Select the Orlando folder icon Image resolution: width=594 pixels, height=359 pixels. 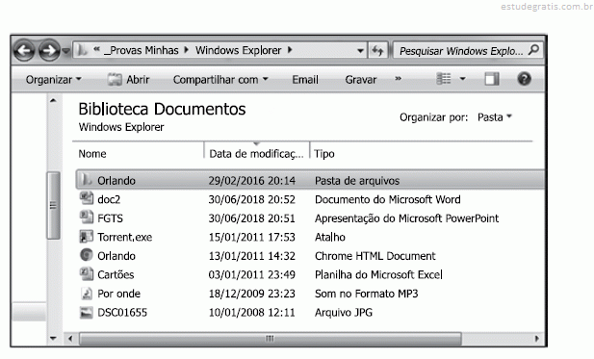[87, 179]
